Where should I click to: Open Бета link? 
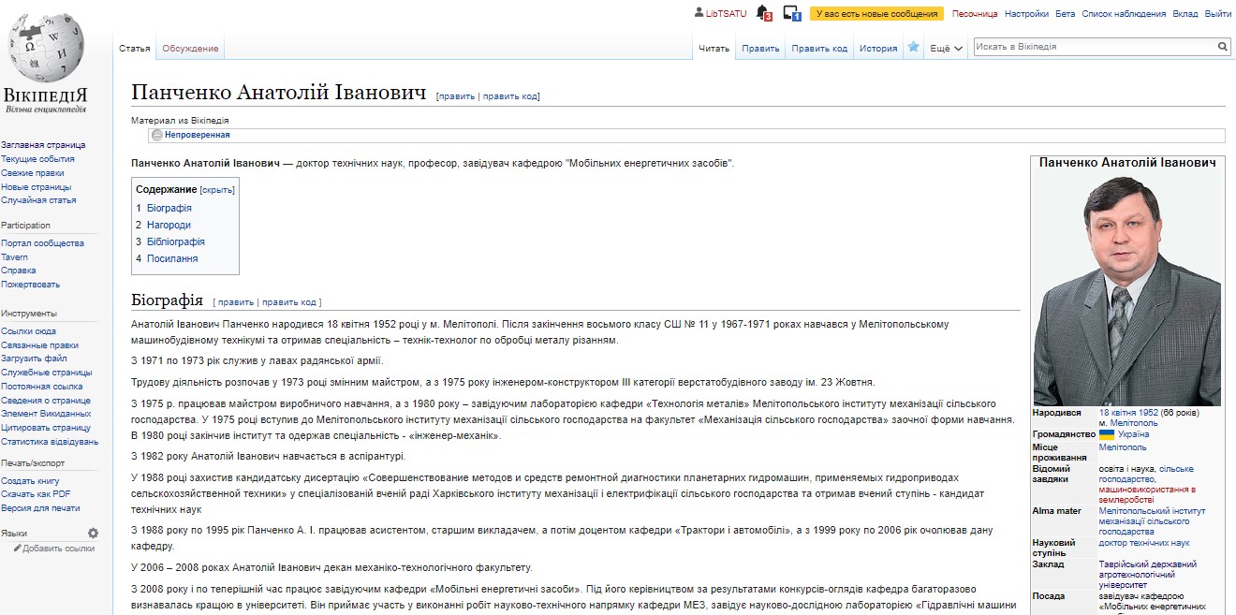[1065, 14]
